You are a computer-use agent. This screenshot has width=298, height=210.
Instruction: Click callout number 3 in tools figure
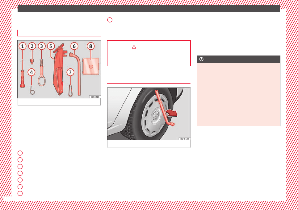click(x=42, y=46)
